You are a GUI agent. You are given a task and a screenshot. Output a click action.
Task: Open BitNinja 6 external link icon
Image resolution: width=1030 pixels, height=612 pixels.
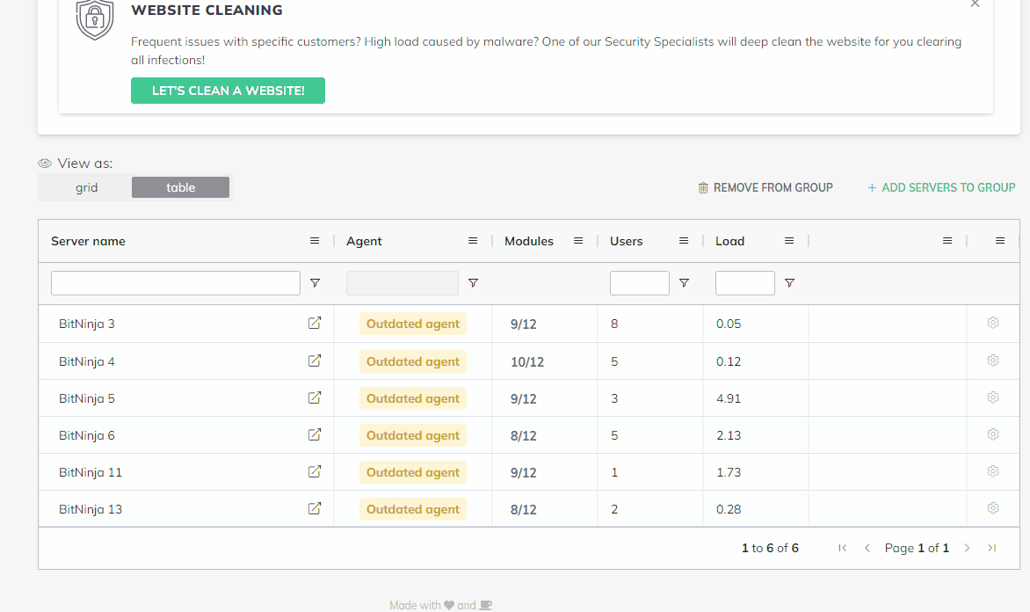pyautogui.click(x=315, y=434)
